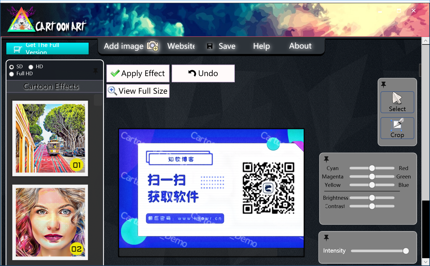The image size is (430, 266).
Task: Adjust the Magenta-Green slider
Action: point(372,176)
